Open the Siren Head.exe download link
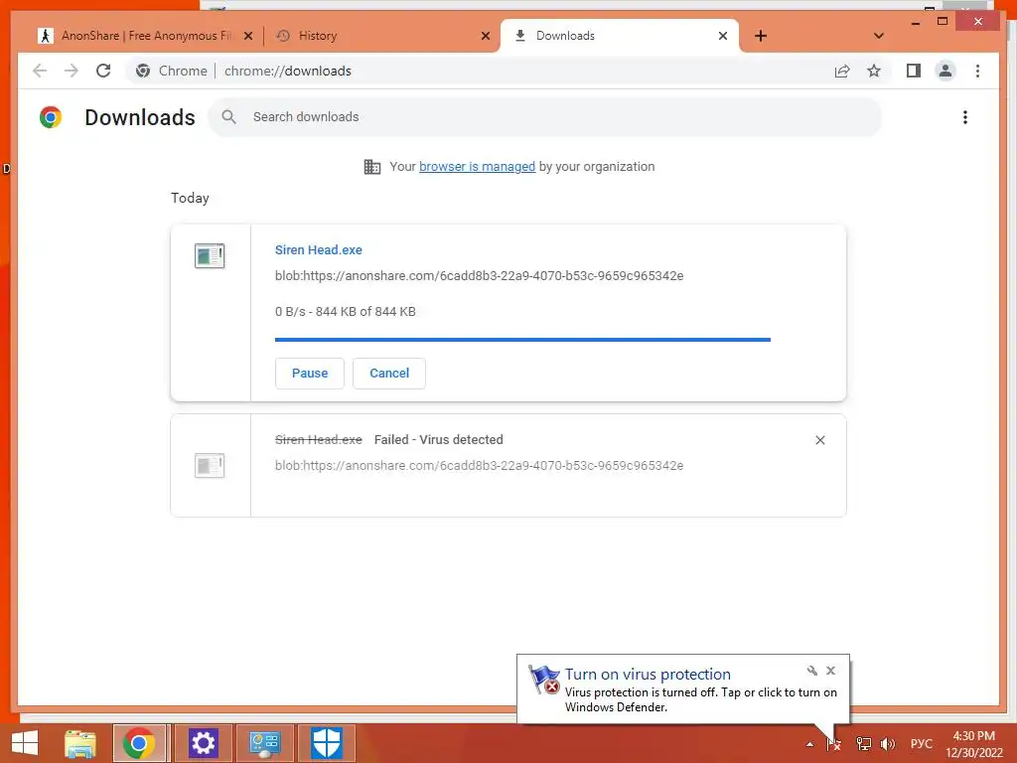Image resolution: width=1017 pixels, height=763 pixels. (x=319, y=249)
